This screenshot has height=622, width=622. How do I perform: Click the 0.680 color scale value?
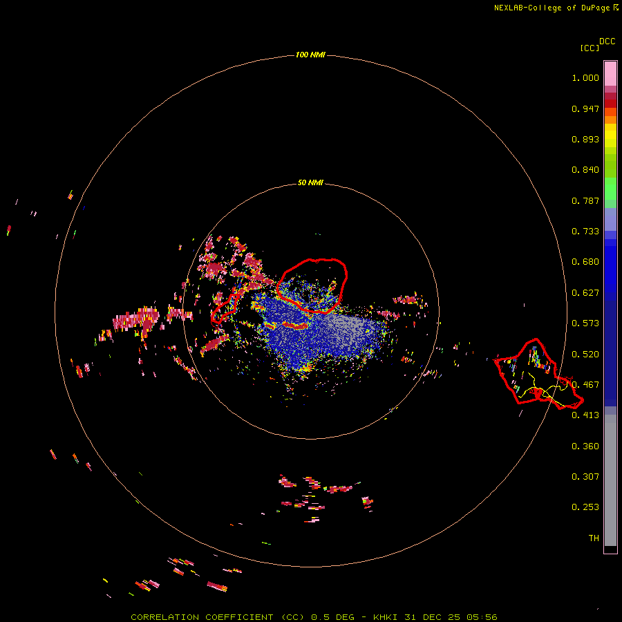coord(585,262)
